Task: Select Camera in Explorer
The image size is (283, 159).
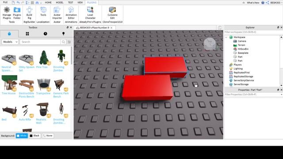Action: [x=242, y=41]
